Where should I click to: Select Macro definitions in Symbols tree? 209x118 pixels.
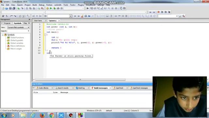[x=17, y=46]
